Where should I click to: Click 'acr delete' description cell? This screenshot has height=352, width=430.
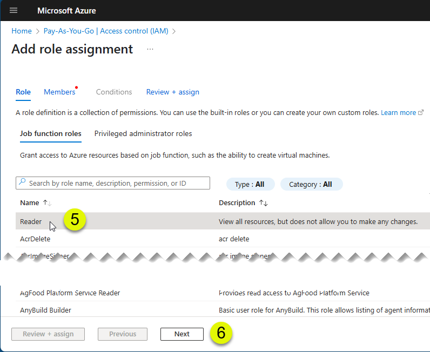tap(234, 239)
